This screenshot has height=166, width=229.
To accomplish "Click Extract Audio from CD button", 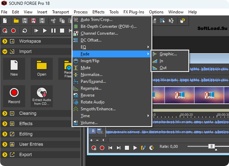I will (42, 96).
